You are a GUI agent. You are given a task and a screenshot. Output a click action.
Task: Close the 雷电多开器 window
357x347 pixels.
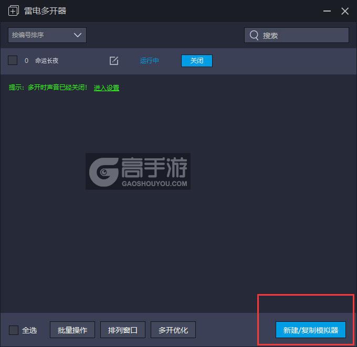345,11
